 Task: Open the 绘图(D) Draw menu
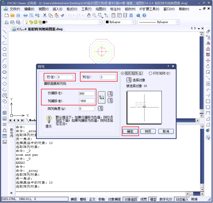coord(101,9)
